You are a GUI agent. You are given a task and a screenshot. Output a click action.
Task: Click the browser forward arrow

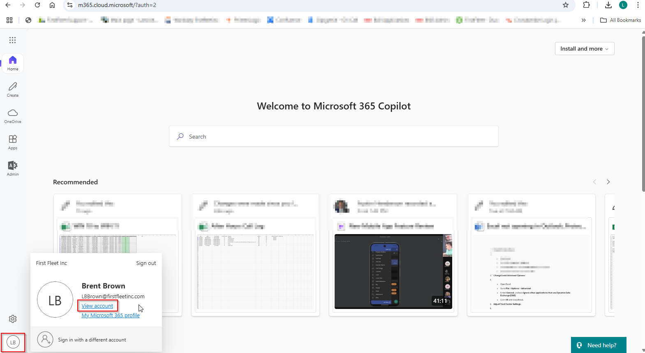pyautogui.click(x=23, y=5)
